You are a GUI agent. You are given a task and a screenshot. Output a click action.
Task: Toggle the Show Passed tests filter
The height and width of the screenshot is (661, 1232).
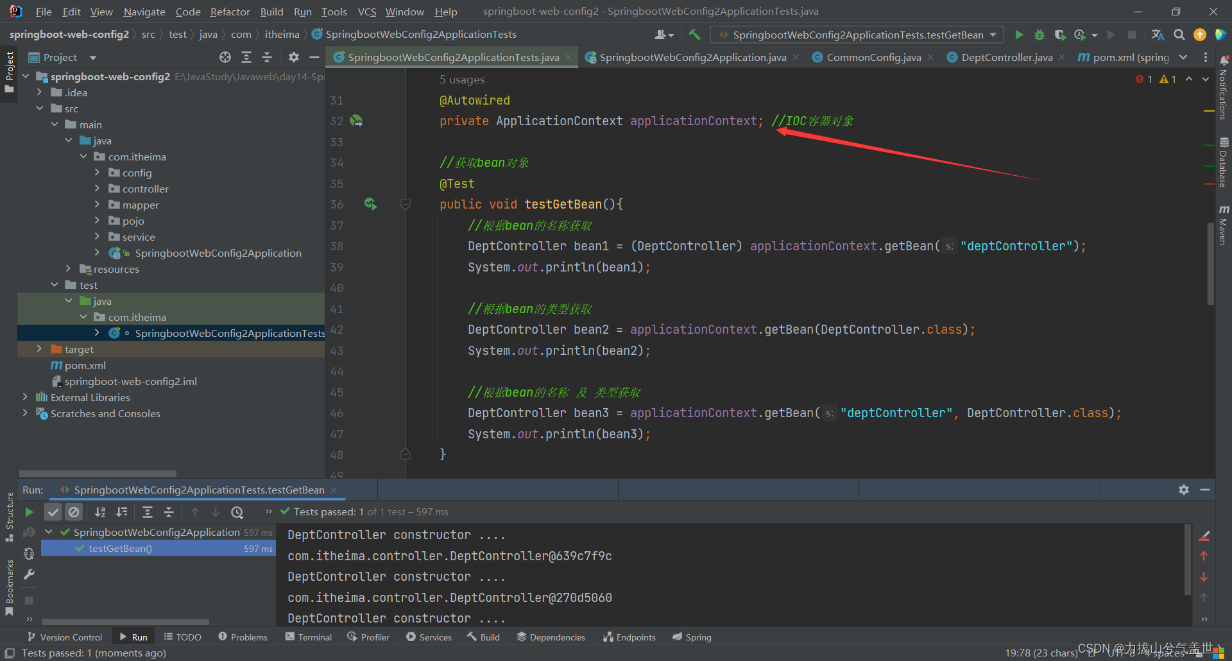click(53, 511)
